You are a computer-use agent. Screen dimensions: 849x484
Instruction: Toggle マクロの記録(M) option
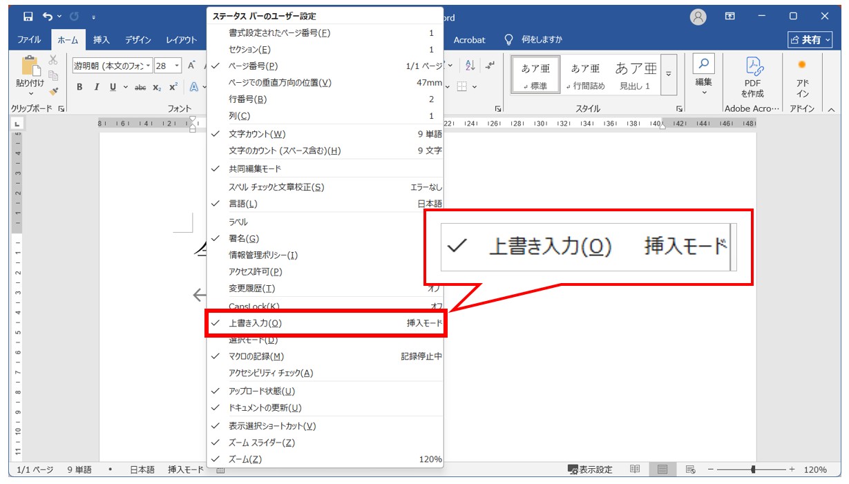click(x=325, y=356)
